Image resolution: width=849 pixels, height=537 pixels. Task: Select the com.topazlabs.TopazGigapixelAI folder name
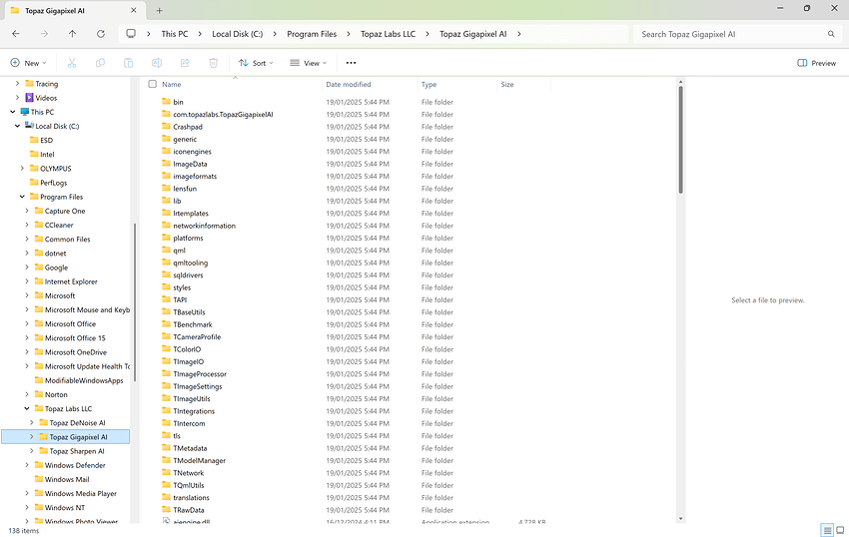[x=223, y=114]
